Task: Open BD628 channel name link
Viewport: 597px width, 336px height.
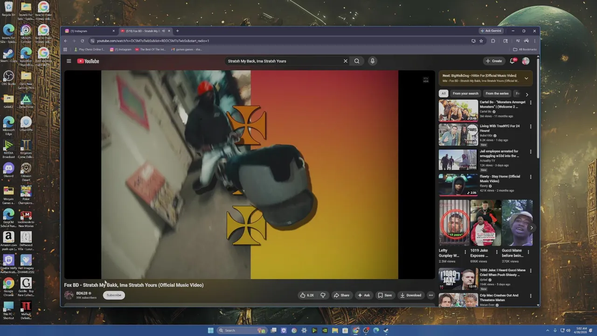Action: pyautogui.click(x=82, y=293)
